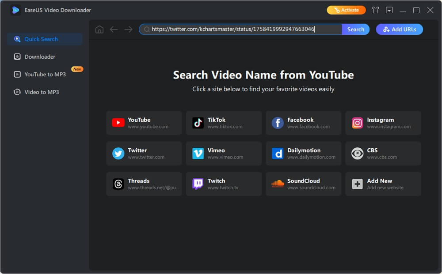Minimize the EaseUS window

(x=403, y=11)
